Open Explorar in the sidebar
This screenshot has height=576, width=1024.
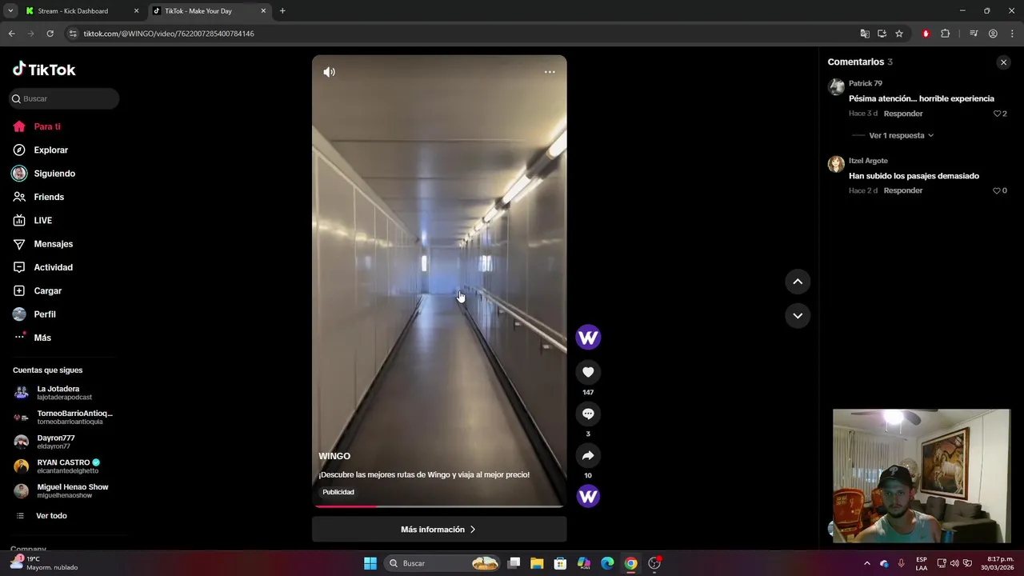tap(50, 150)
